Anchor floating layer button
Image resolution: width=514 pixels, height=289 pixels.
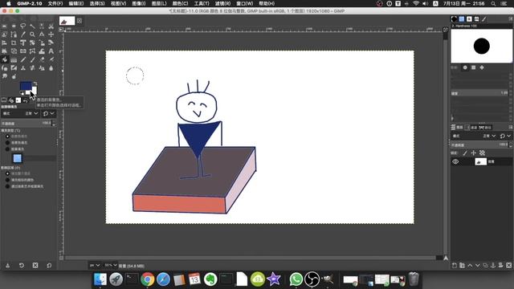click(x=493, y=266)
